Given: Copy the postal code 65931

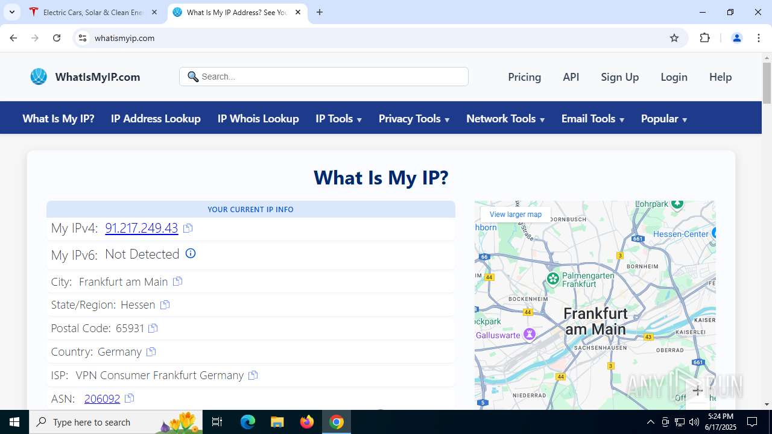Looking at the screenshot, I should coord(153,329).
